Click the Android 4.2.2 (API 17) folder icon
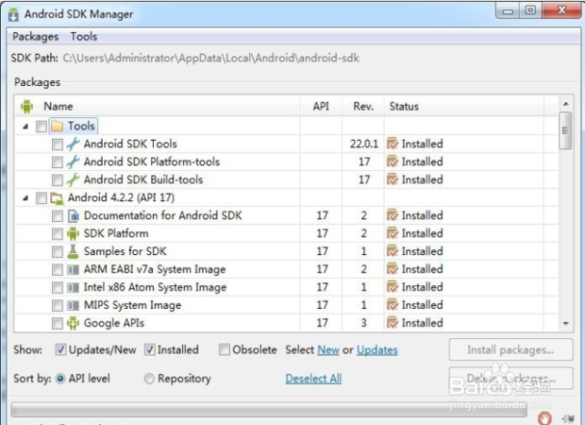Viewport: 585px width, 425px height. 57,198
